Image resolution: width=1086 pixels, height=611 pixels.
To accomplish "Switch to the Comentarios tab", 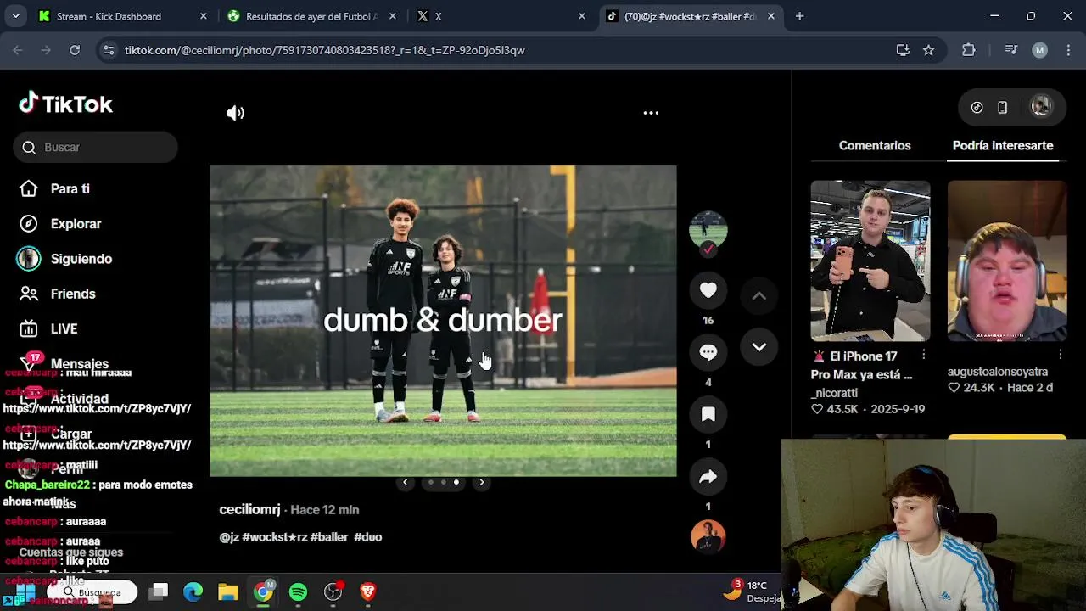I will pos(875,146).
